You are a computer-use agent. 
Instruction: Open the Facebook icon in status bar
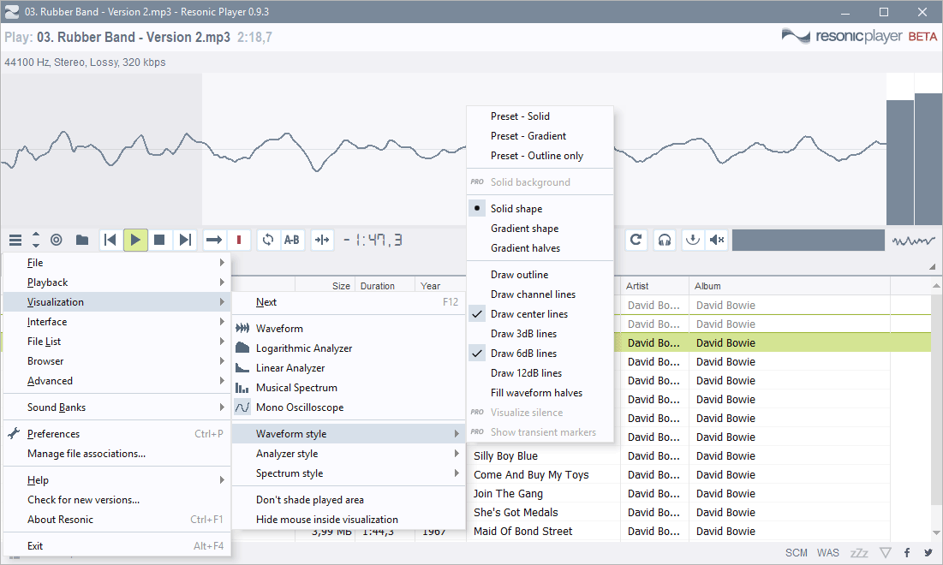point(907,552)
